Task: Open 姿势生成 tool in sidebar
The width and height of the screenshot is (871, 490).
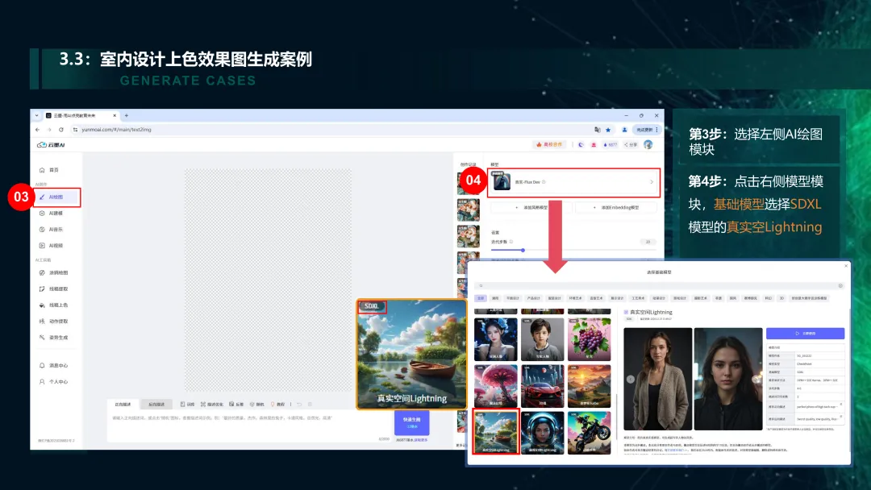Action: tap(53, 337)
